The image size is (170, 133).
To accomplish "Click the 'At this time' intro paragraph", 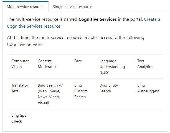I will [75, 41].
